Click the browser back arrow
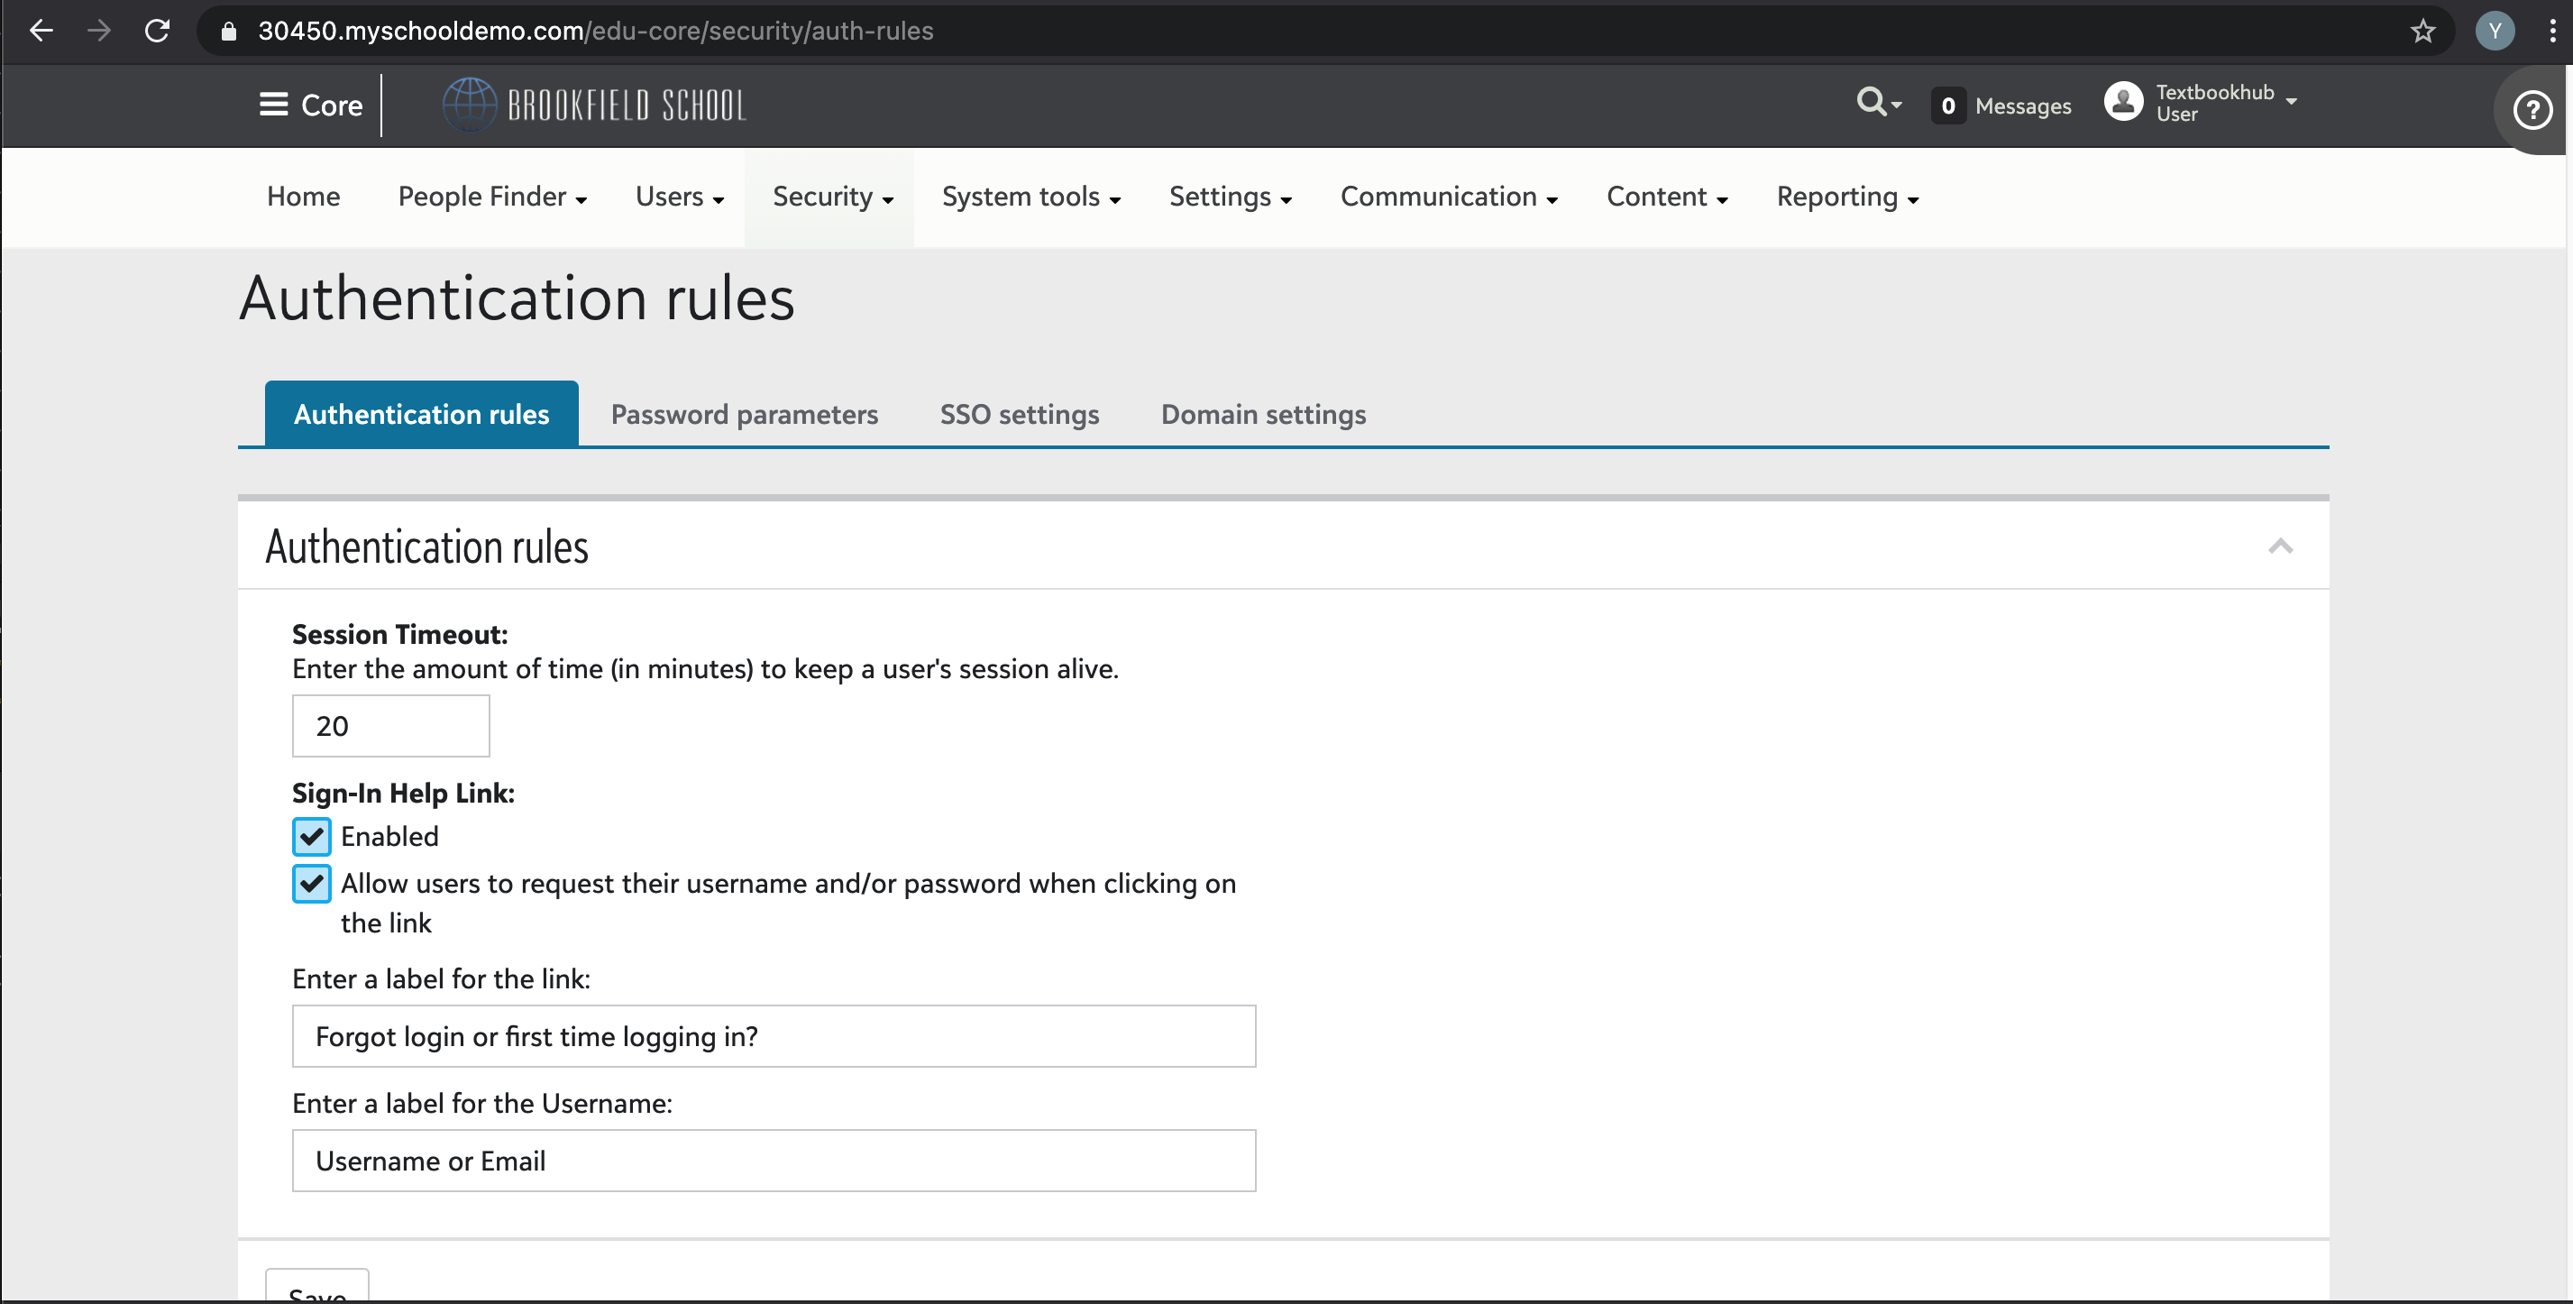This screenshot has width=2573, height=1304. [41, 31]
